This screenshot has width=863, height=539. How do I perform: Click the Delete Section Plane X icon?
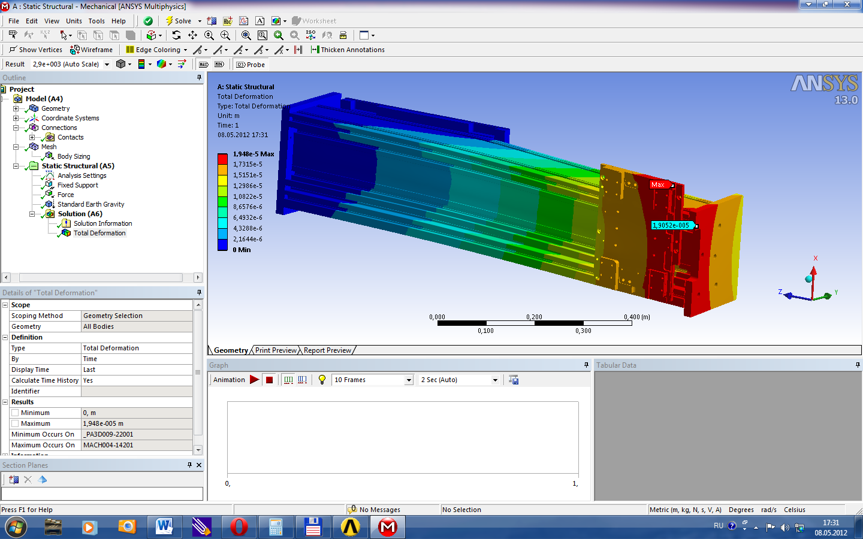coord(28,479)
